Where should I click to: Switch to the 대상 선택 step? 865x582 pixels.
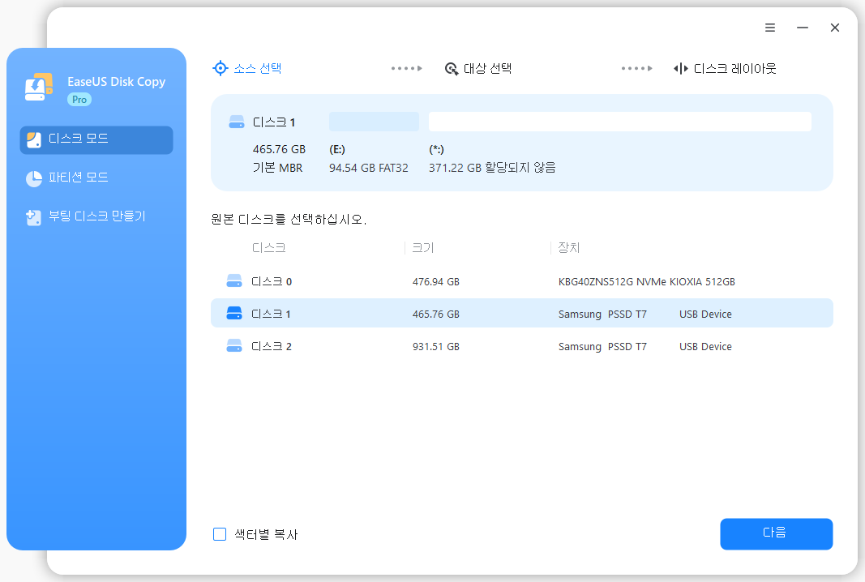[486, 68]
